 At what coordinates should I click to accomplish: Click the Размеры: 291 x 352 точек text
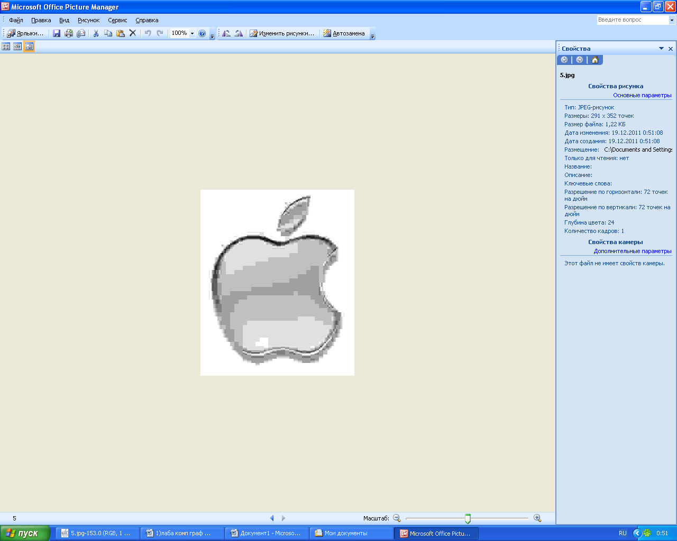coord(599,116)
